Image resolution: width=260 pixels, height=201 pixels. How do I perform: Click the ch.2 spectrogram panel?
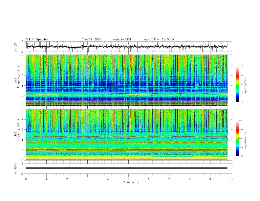(127, 135)
